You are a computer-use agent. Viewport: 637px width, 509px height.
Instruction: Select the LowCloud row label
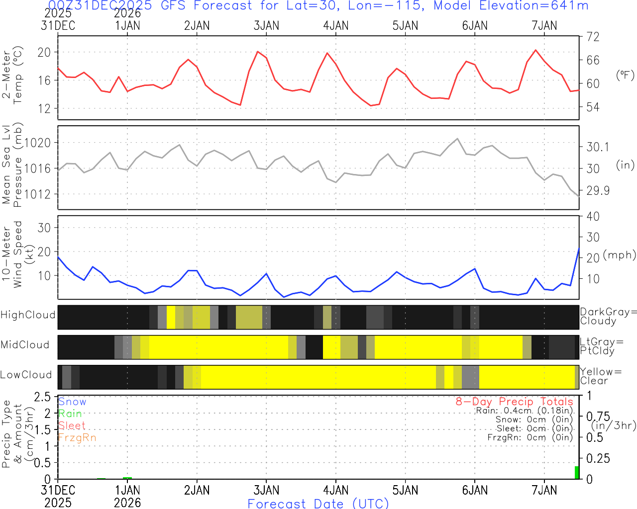tap(26, 375)
